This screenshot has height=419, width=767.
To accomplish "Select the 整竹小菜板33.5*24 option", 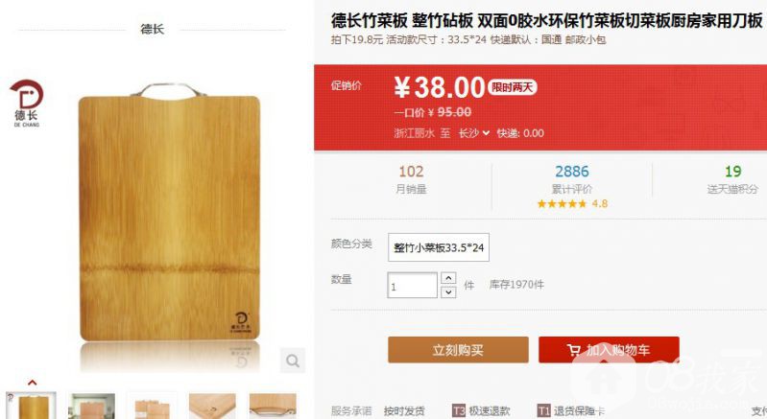I will tap(439, 247).
